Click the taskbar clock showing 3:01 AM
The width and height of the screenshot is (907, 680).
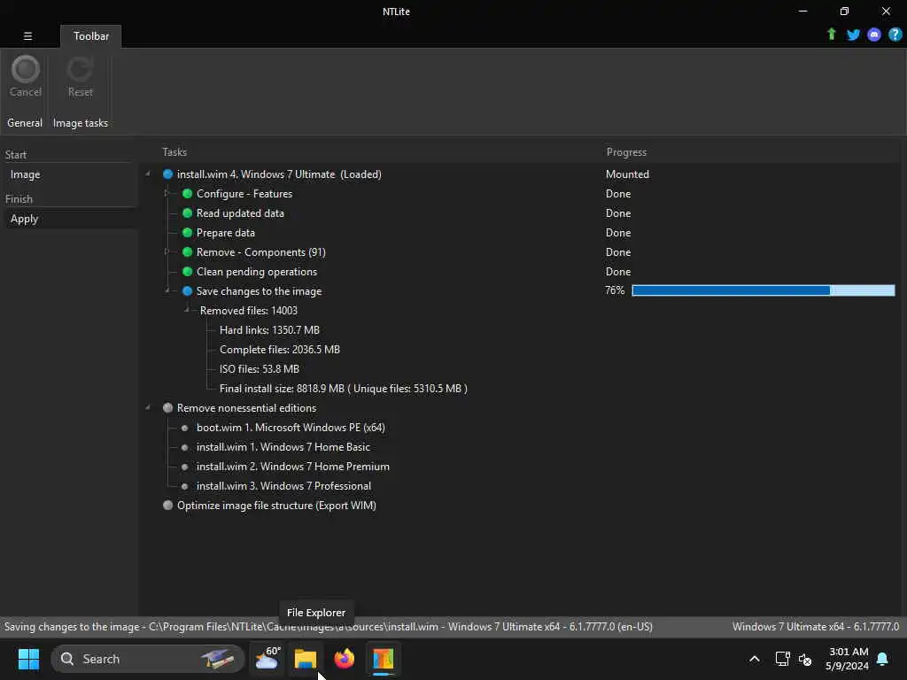[x=848, y=659]
